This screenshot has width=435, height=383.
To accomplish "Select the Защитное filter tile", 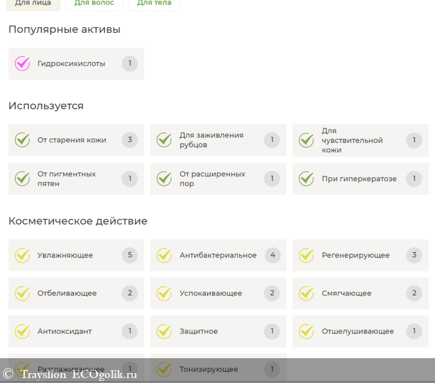I will (217, 331).
